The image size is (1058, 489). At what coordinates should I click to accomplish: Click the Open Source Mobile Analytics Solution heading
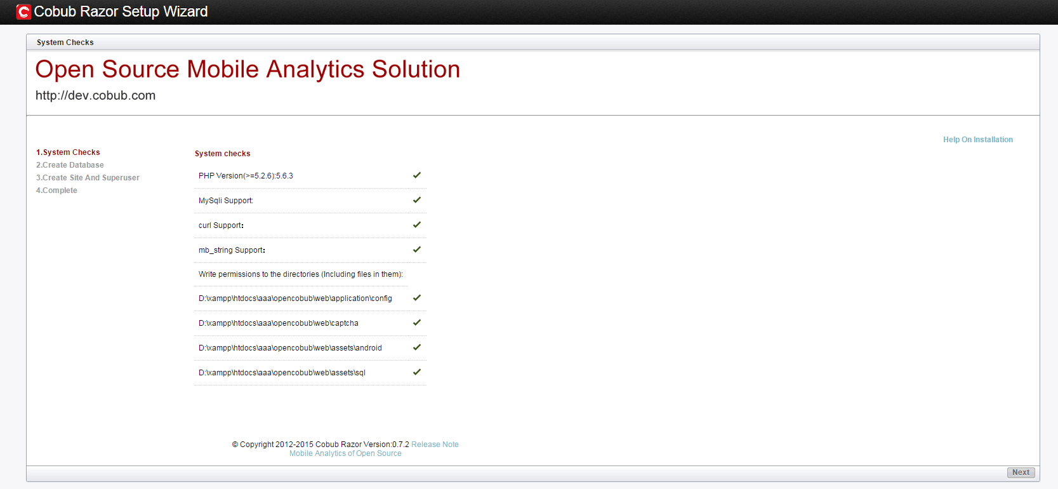pyautogui.click(x=248, y=69)
